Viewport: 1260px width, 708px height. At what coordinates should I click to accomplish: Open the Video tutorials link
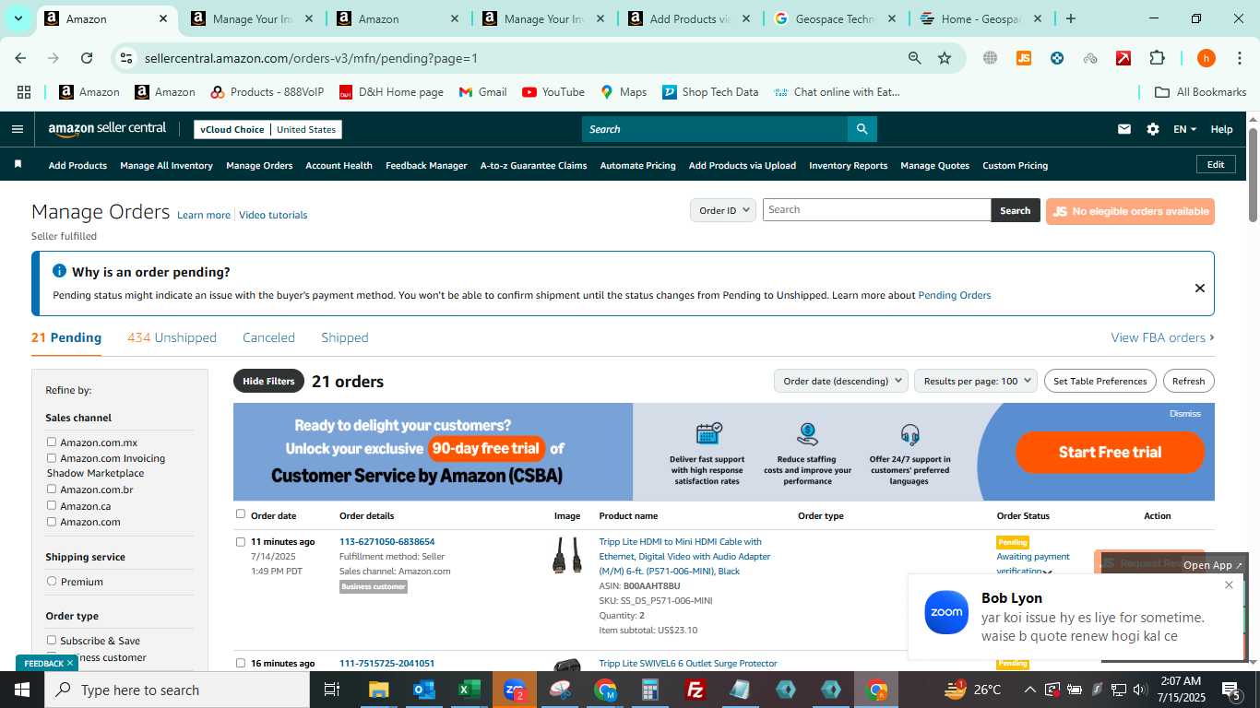point(273,215)
